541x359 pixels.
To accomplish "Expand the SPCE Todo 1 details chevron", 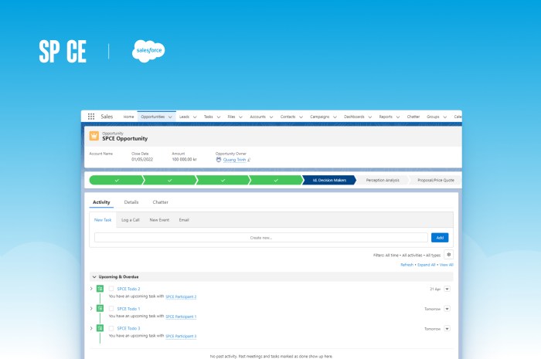I will 91,308.
